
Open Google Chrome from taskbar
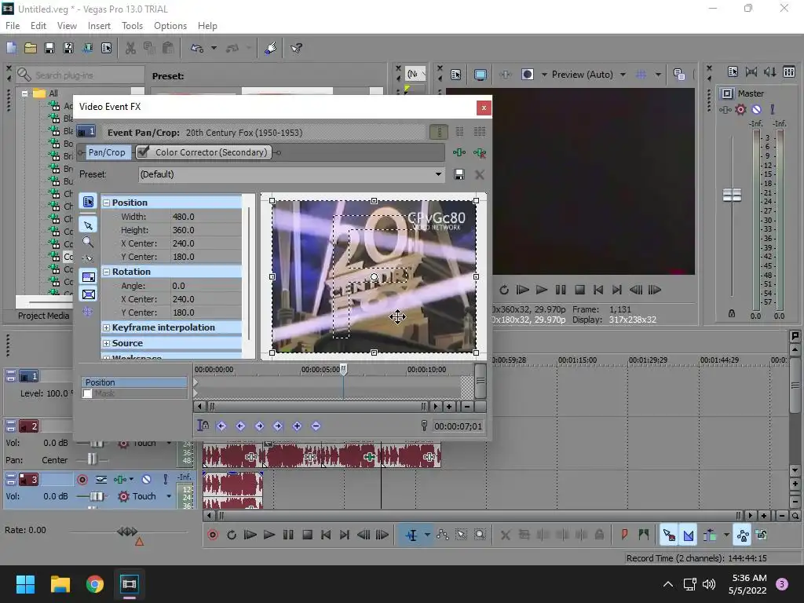pos(95,583)
